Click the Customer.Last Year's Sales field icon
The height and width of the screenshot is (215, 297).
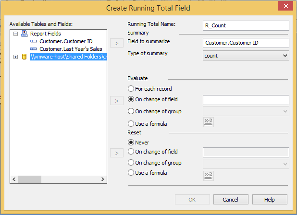[33, 49]
